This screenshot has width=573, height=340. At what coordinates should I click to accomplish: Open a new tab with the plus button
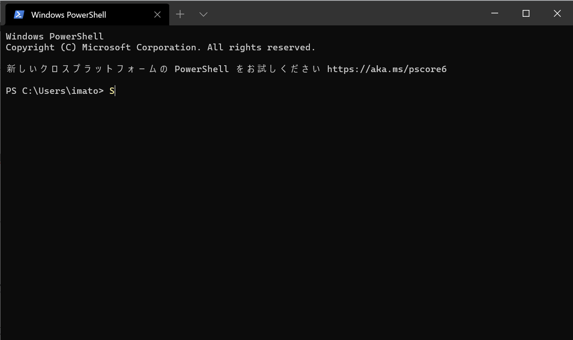(x=180, y=15)
